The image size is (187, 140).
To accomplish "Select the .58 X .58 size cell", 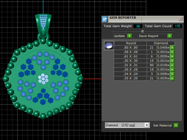I will click(x=131, y=52).
